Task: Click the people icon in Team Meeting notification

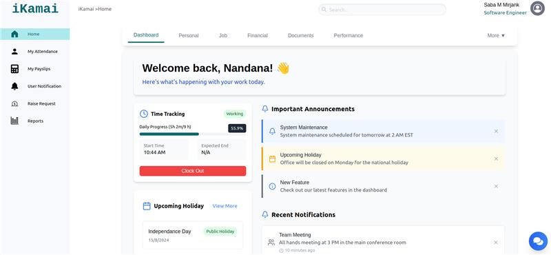Action: click(x=271, y=243)
